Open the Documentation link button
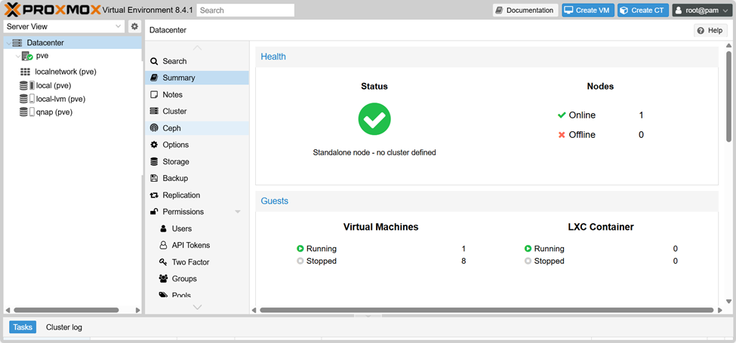Screen dimensions: 736x343 [525, 11]
